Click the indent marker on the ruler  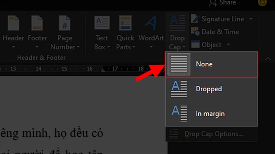(102, 70)
